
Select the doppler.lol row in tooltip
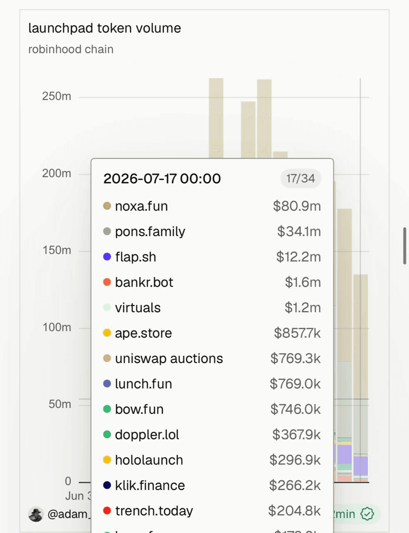pyautogui.click(x=212, y=435)
